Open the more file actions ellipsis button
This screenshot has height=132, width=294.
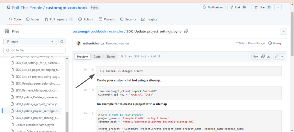283,31
